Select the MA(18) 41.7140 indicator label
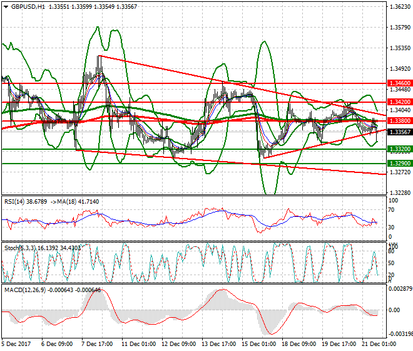The height and width of the screenshot is (351, 413). (78, 202)
